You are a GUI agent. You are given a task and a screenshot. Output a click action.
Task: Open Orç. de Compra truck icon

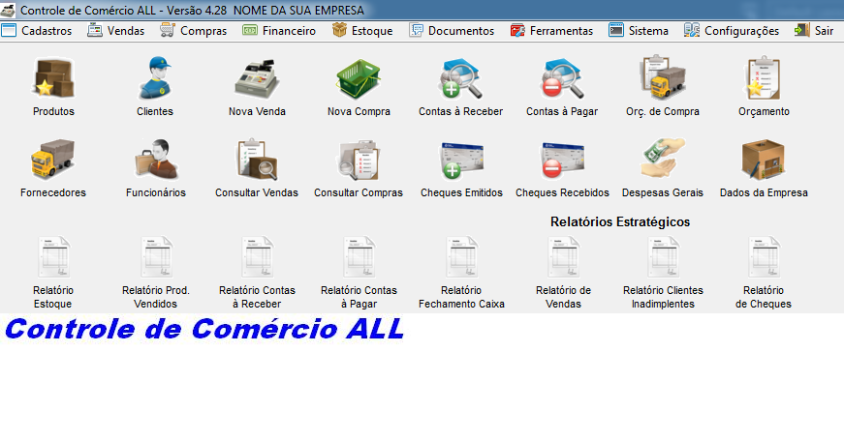point(663,78)
